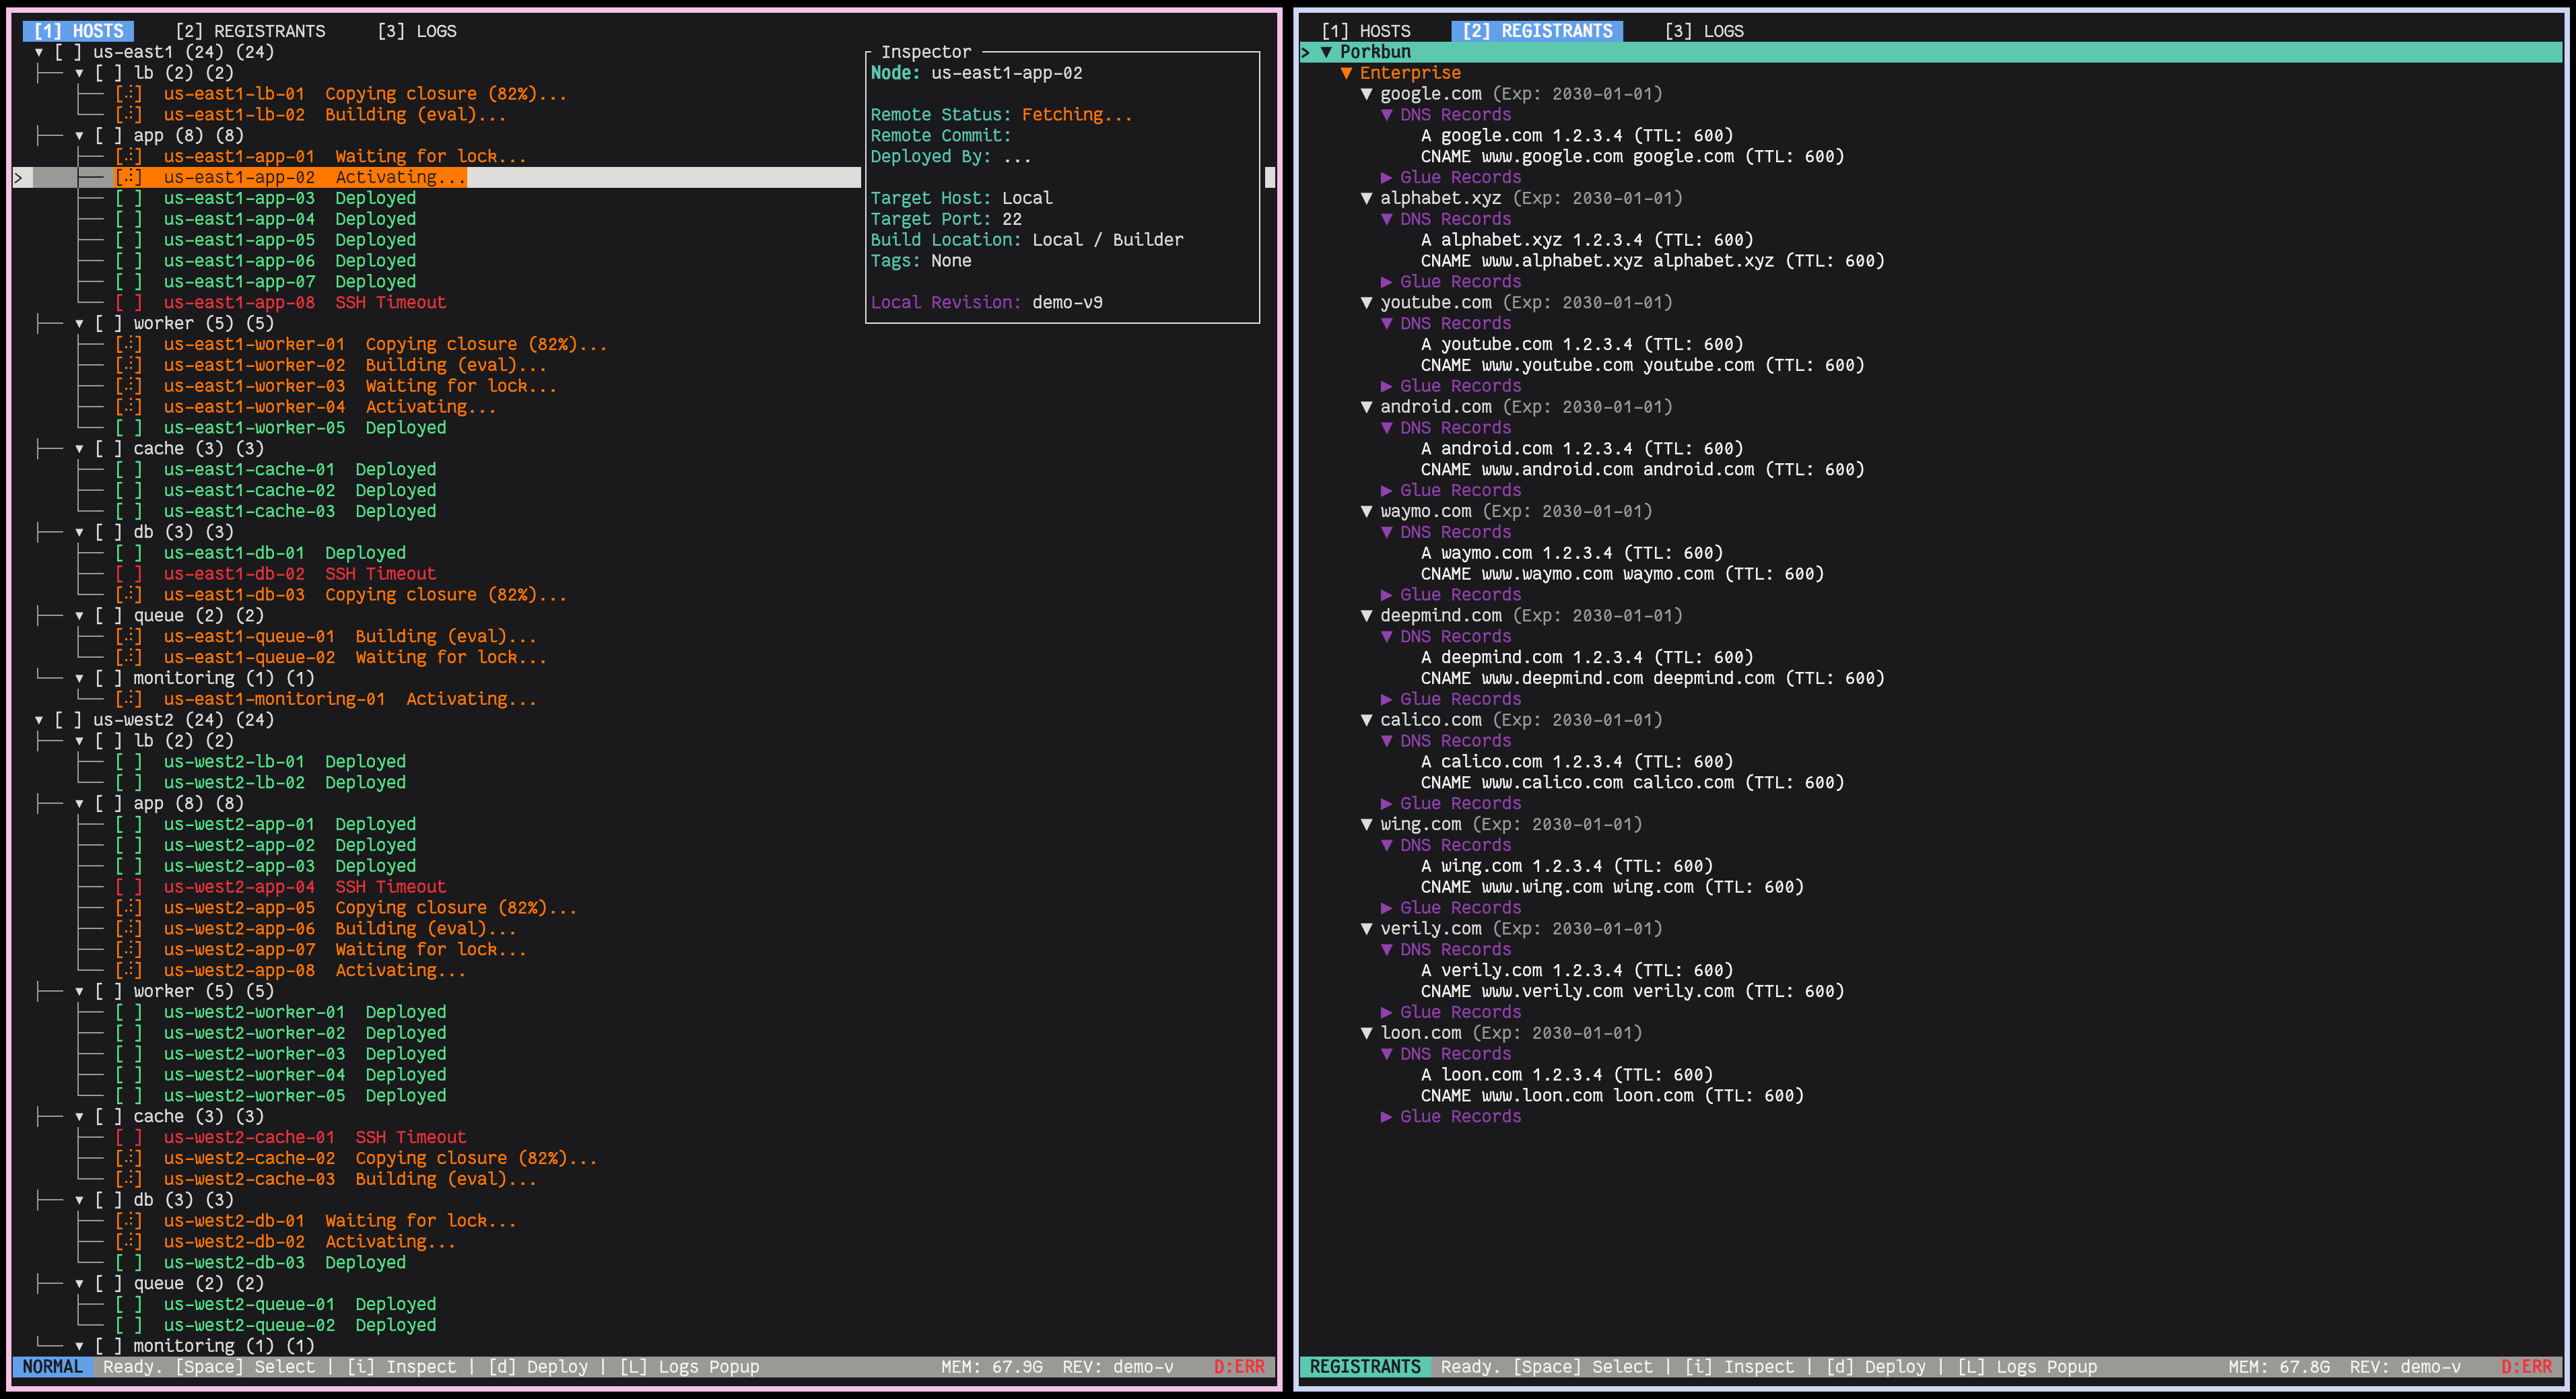Click Inspect in right pane status bar
This screenshot has height=1399, width=2576.
point(1739,1367)
